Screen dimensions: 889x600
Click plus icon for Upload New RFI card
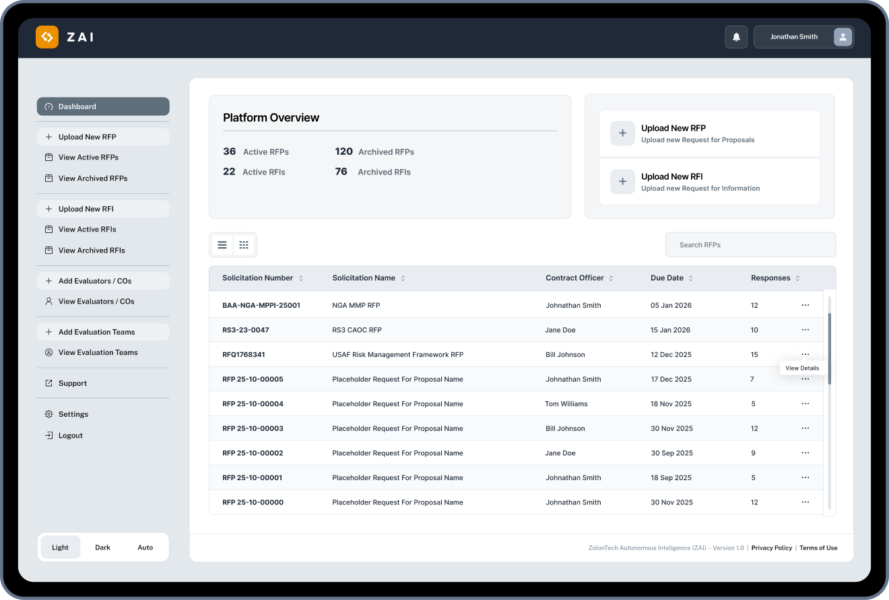pos(622,182)
